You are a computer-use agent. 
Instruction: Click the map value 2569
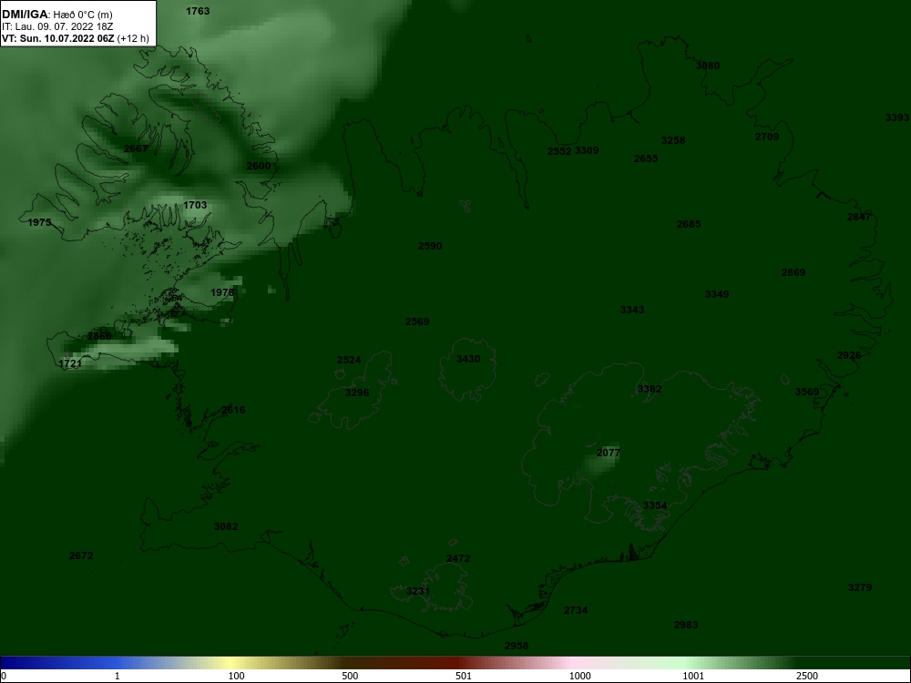pos(417,321)
